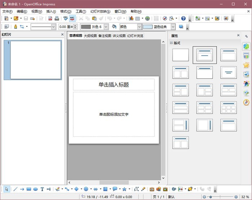Collapse the 版式 layouts section

coord(172,43)
